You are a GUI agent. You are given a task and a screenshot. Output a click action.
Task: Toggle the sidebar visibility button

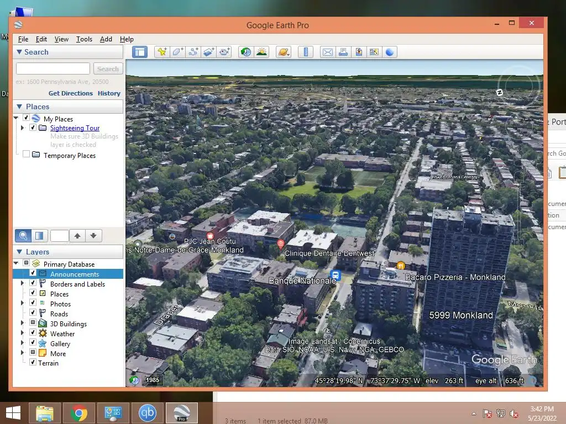pyautogui.click(x=140, y=52)
